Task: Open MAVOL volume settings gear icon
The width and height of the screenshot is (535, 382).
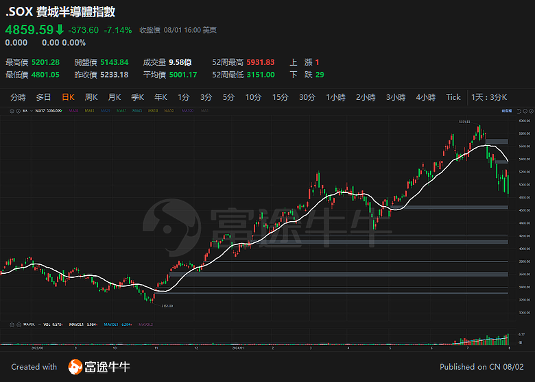Action: 12,324
